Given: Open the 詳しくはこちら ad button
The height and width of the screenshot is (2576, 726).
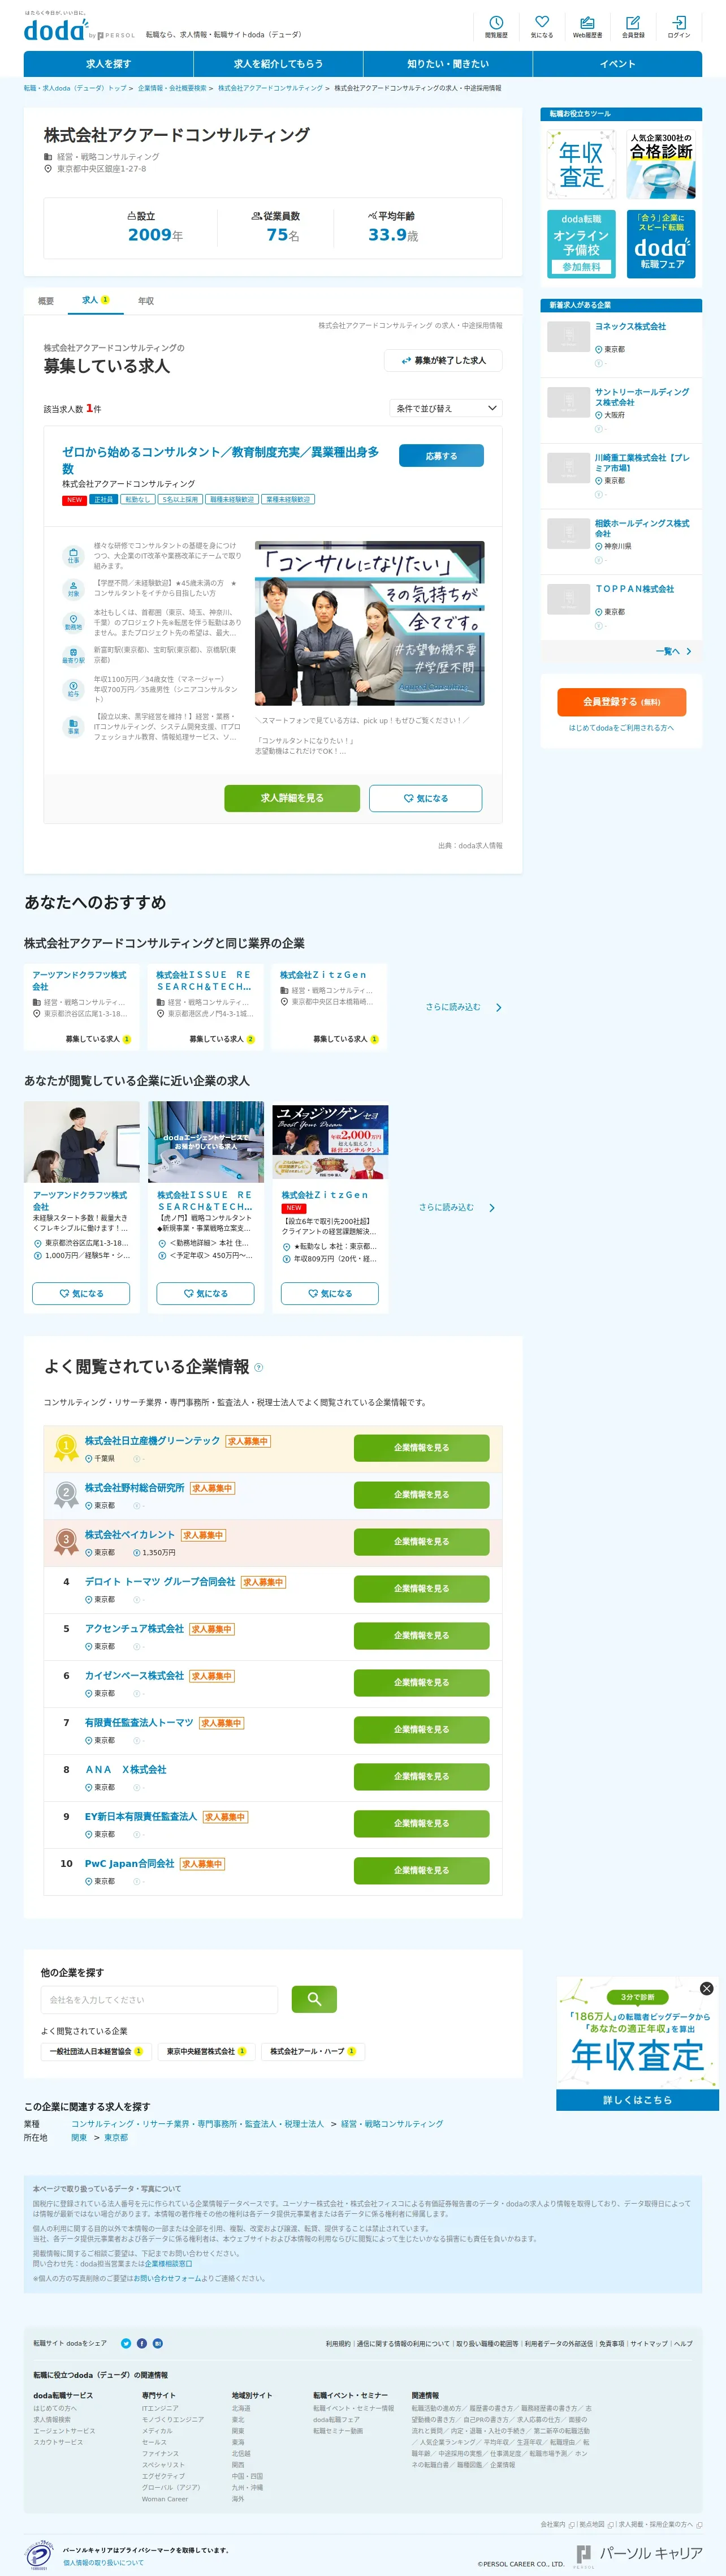Looking at the screenshot, I should click(637, 2099).
